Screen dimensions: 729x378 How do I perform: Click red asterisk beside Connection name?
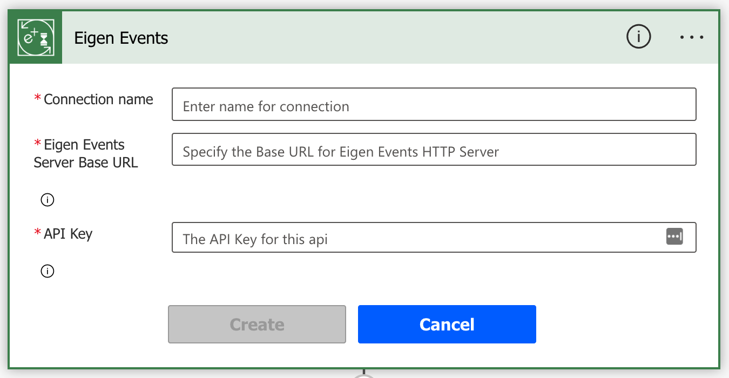[x=38, y=99]
